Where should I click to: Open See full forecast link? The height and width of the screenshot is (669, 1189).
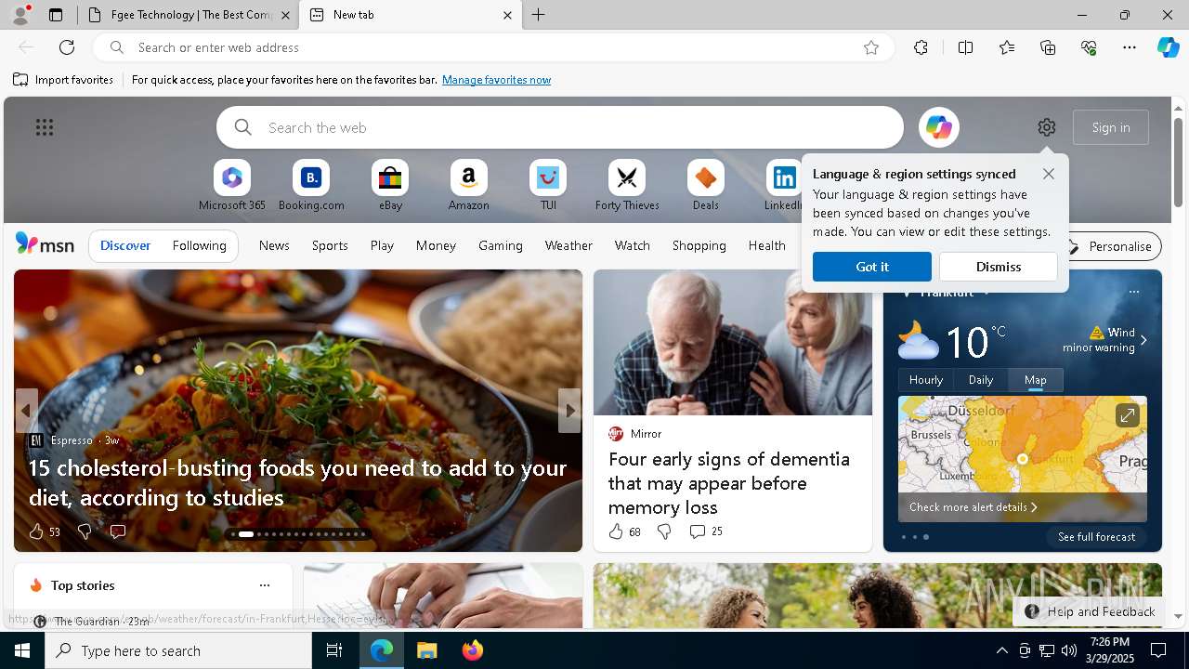click(1096, 537)
